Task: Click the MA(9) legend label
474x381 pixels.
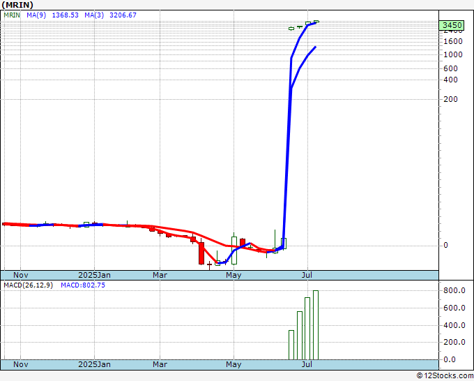Action: click(x=36, y=15)
